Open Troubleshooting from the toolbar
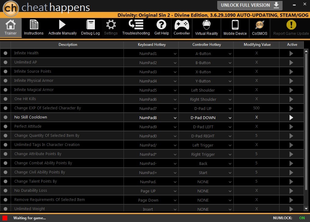This screenshot has width=310, height=222. (136, 27)
